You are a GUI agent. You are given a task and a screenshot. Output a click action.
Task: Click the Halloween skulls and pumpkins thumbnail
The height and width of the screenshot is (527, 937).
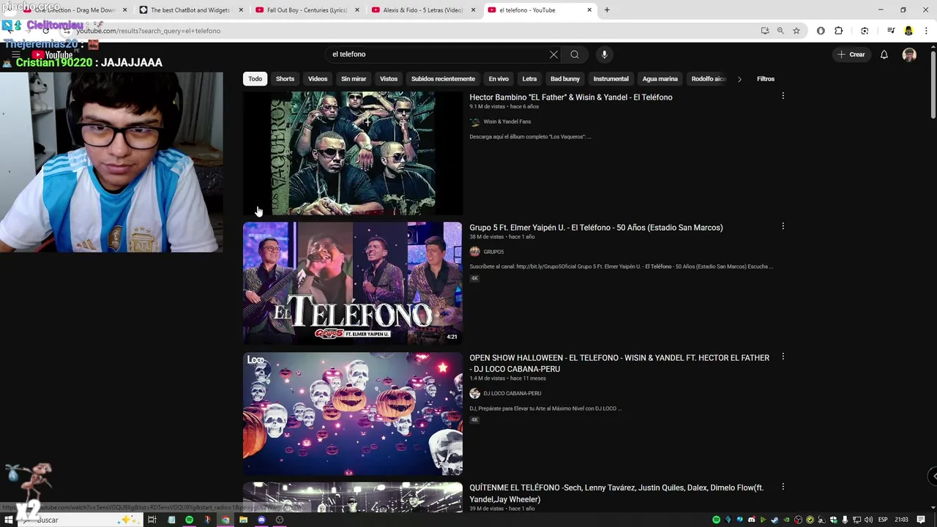pyautogui.click(x=353, y=414)
